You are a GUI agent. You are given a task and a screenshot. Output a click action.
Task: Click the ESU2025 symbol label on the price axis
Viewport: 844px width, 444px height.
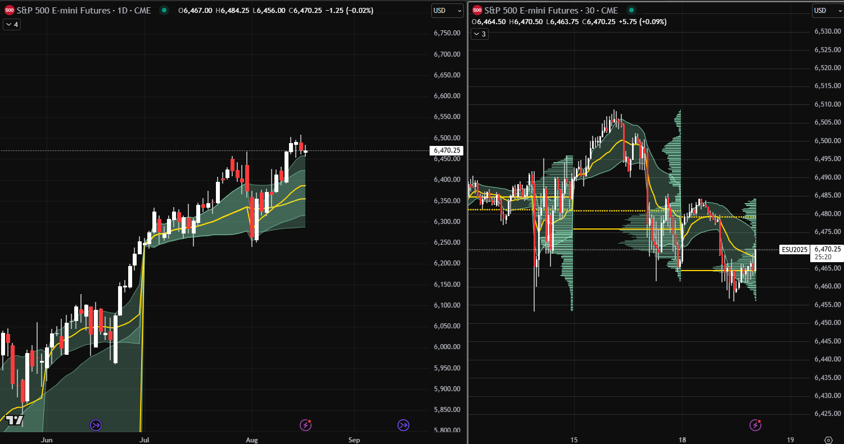pyautogui.click(x=794, y=249)
